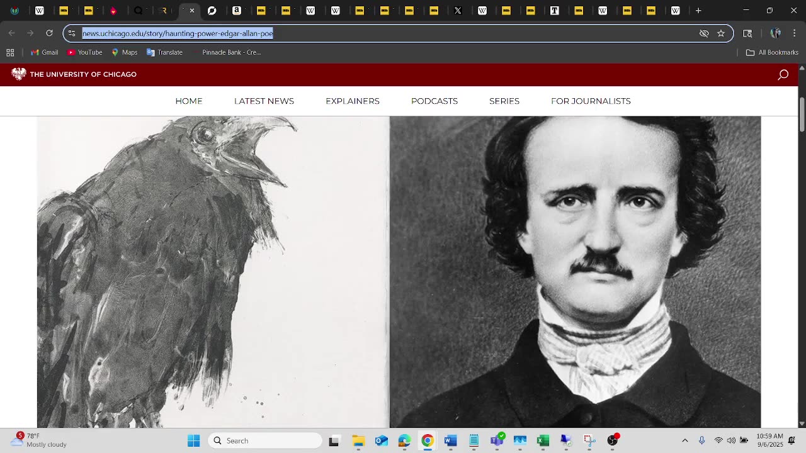Go to the HOME nav item
This screenshot has width=806, height=453.
coord(189,101)
